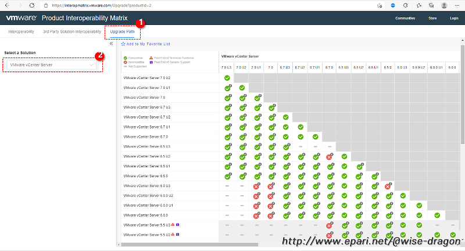Click the Incompatible legend entry
The height and width of the screenshot is (251, 465).
[x=134, y=62]
